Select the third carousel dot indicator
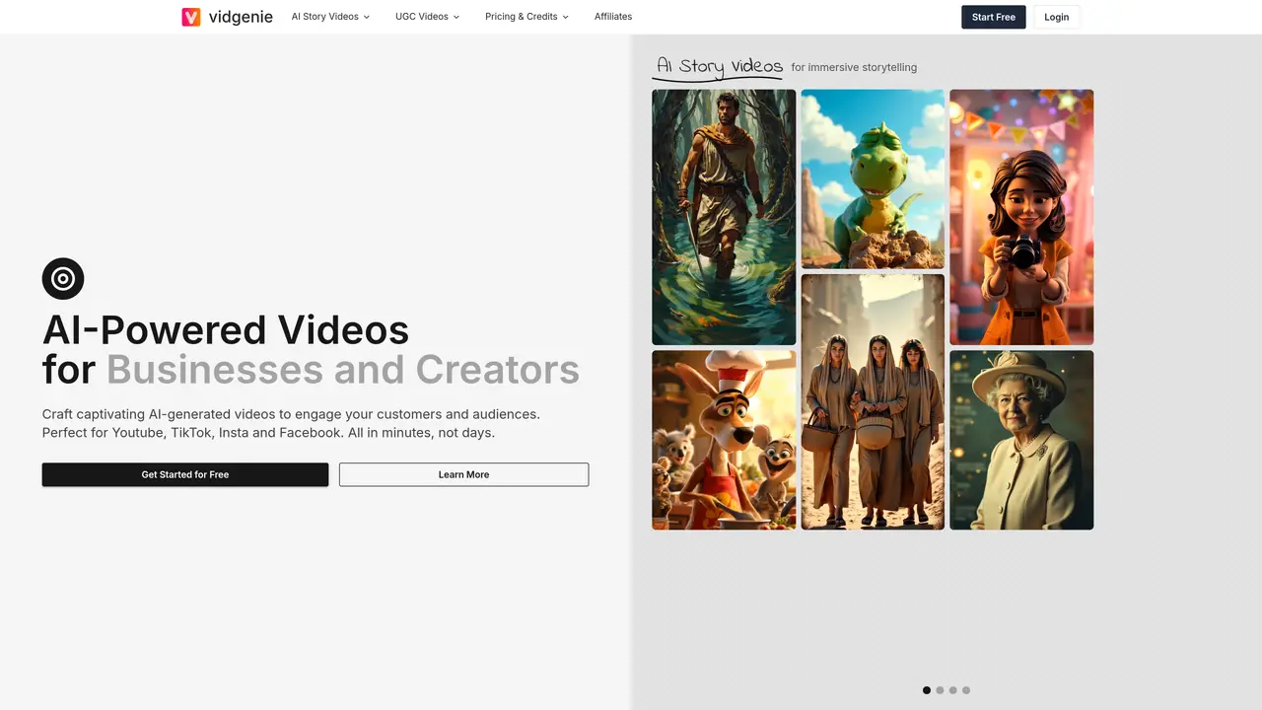Screen dimensions: 1262x710 click(953, 690)
